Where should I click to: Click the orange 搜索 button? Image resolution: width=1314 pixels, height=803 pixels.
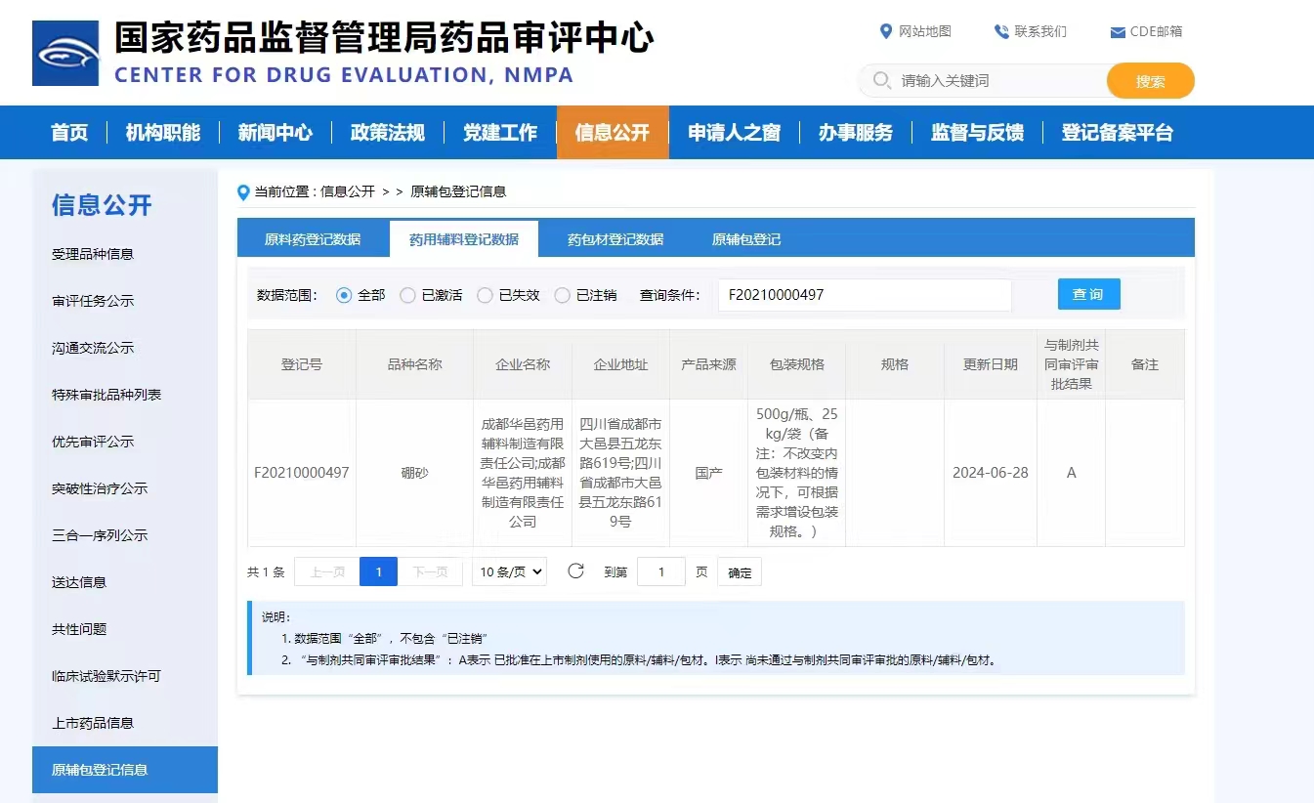pyautogui.click(x=1151, y=81)
